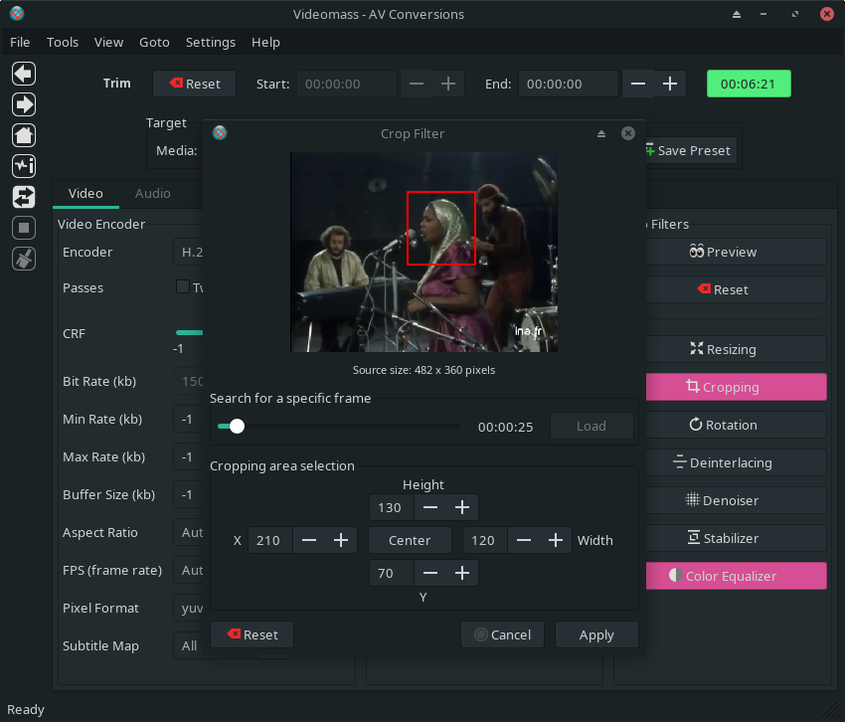The height and width of the screenshot is (722, 845).
Task: Switch to the Audio tab
Action: click(153, 194)
